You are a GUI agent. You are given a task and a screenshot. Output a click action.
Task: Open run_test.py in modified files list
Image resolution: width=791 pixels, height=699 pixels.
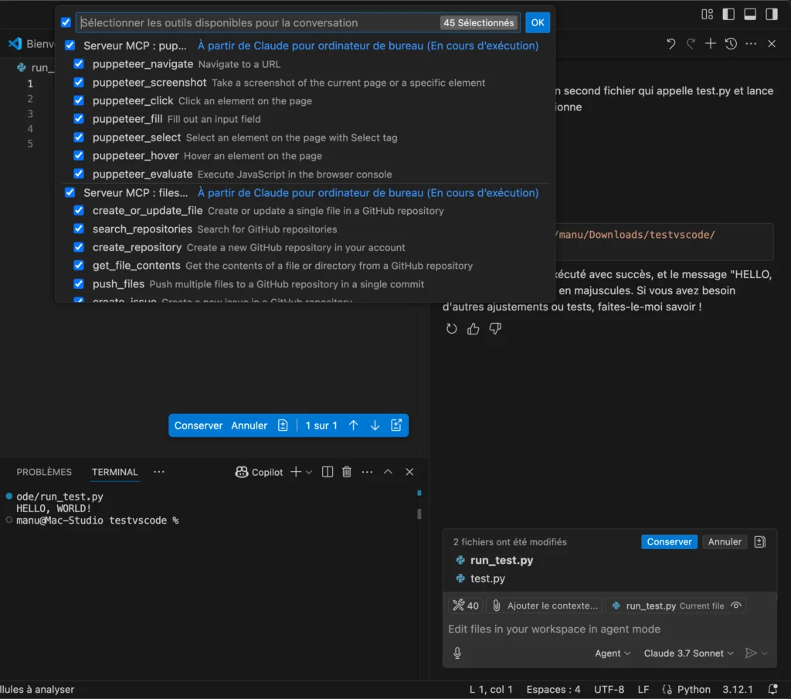click(501, 560)
